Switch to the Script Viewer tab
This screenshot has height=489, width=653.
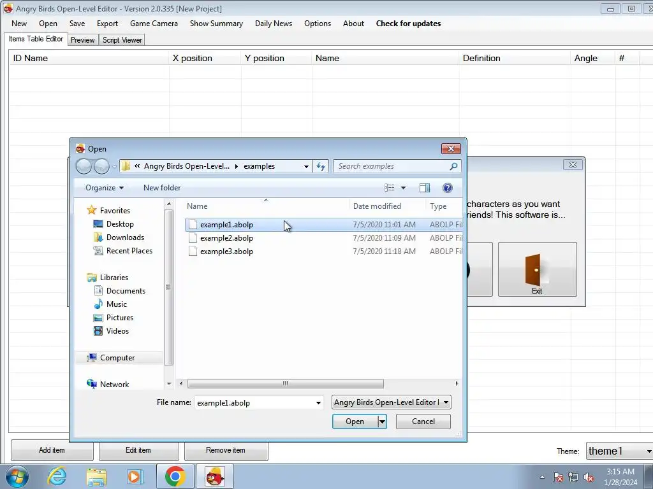tap(122, 40)
